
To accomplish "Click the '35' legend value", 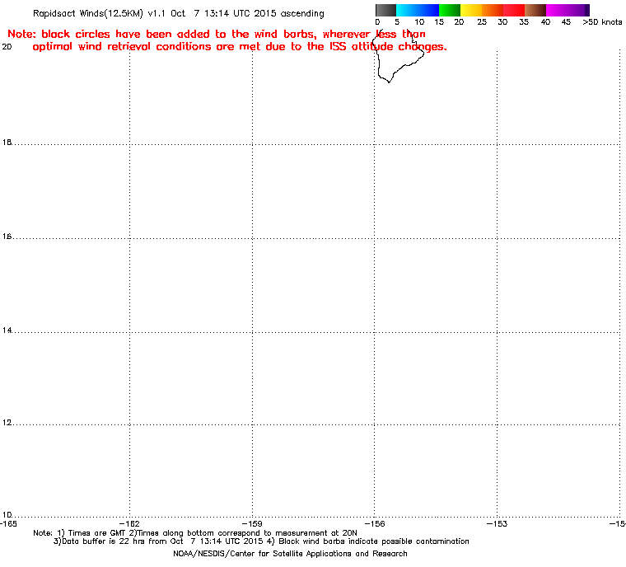I will click(x=524, y=22).
